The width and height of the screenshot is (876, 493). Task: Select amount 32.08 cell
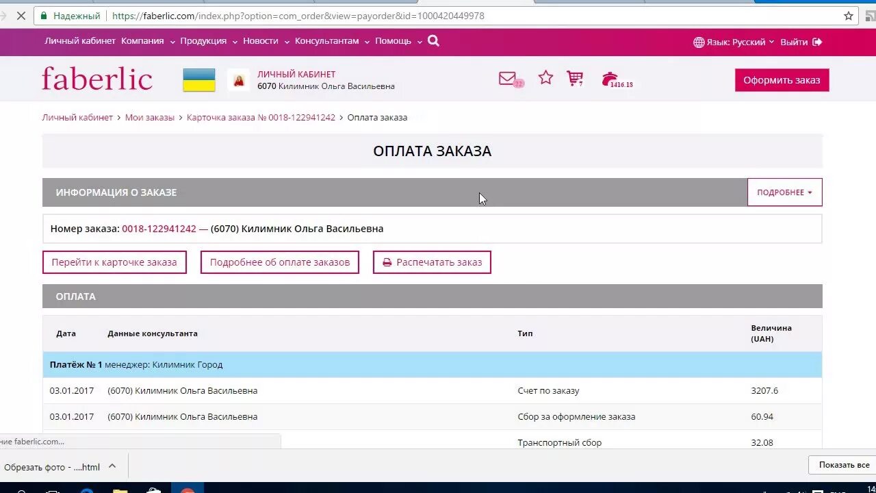[762, 442]
